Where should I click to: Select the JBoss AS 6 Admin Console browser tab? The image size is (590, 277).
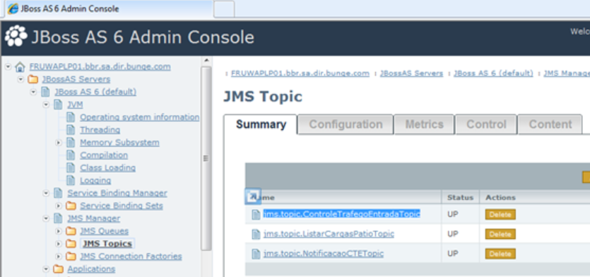pyautogui.click(x=108, y=8)
